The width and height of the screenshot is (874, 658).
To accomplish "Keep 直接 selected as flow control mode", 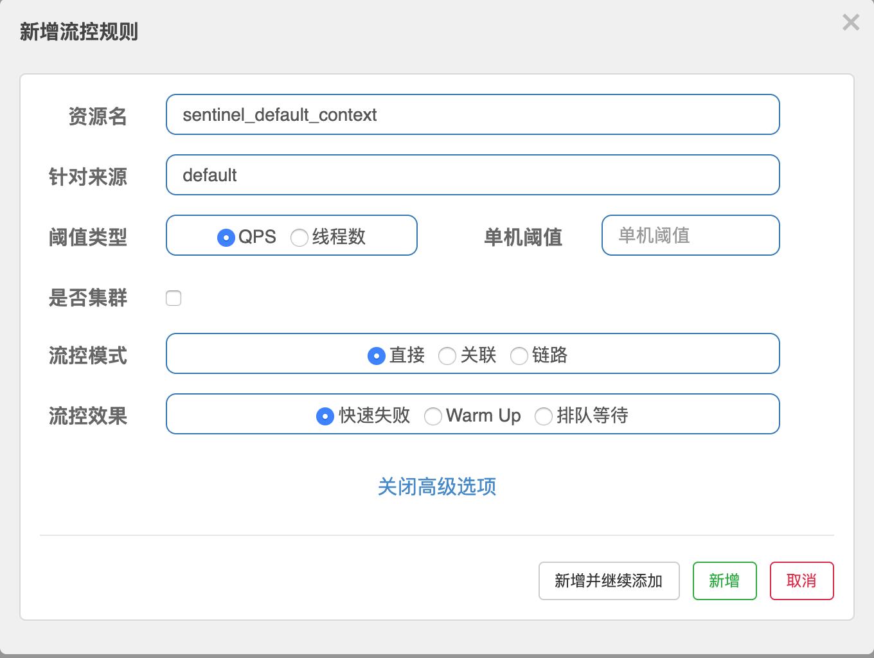I will (377, 355).
